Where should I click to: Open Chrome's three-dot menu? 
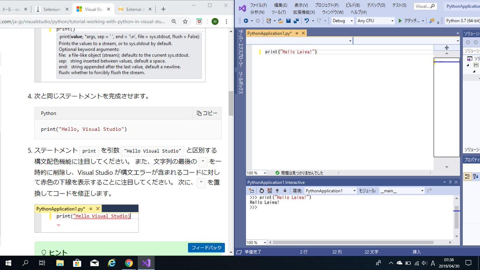227,21
